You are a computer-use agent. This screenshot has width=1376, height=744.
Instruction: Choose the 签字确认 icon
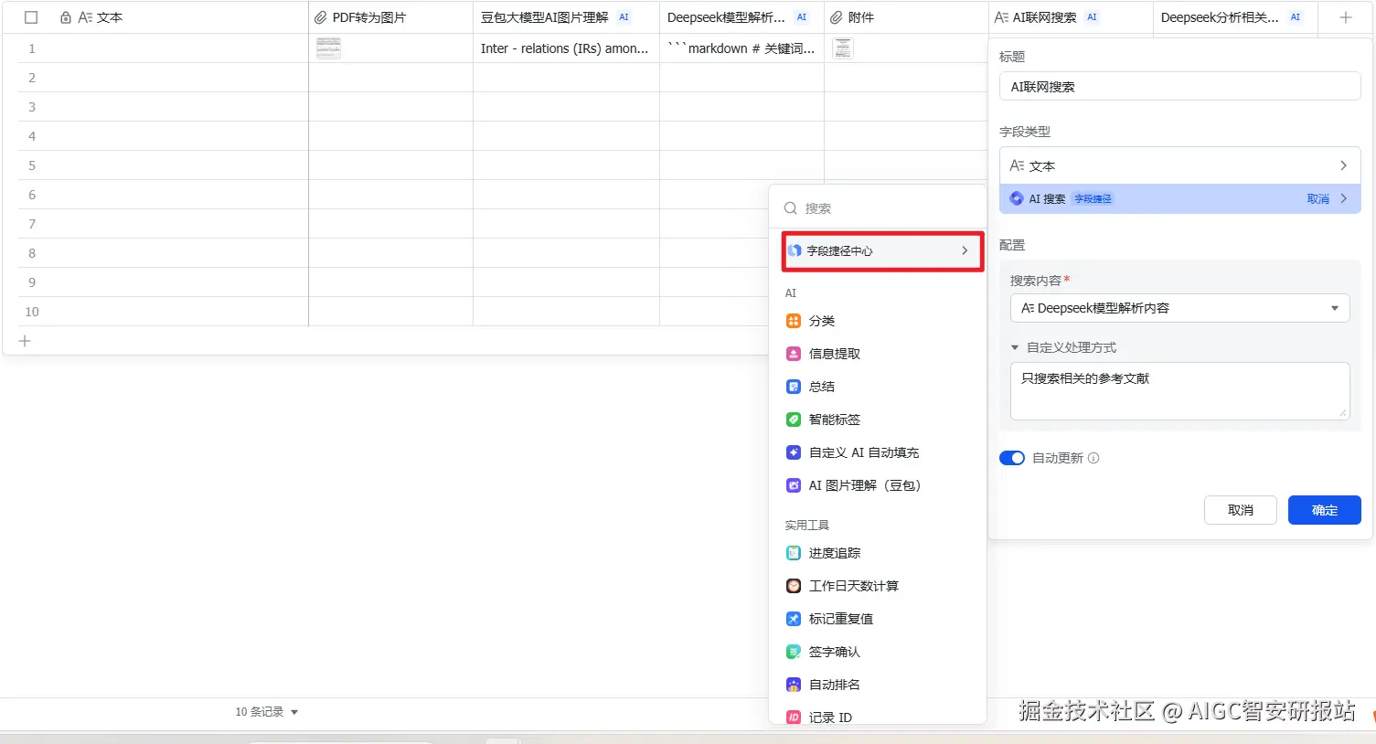pos(794,652)
